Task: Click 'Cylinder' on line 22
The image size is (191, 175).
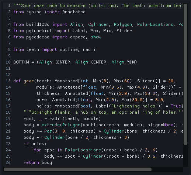Action: point(55,137)
